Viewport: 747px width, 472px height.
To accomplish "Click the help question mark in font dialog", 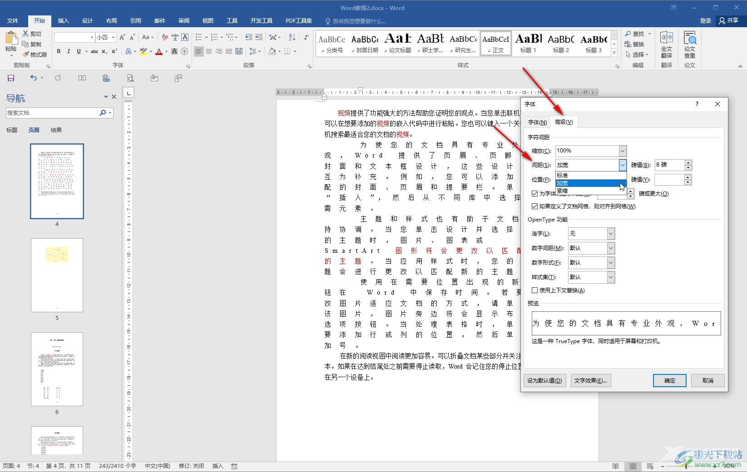I will (697, 104).
